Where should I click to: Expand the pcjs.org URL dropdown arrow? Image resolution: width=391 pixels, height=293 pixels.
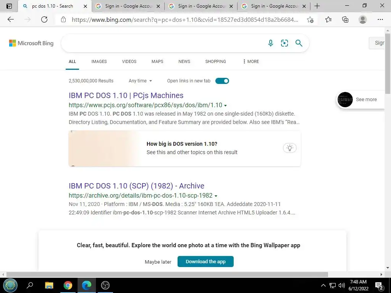[225, 106]
